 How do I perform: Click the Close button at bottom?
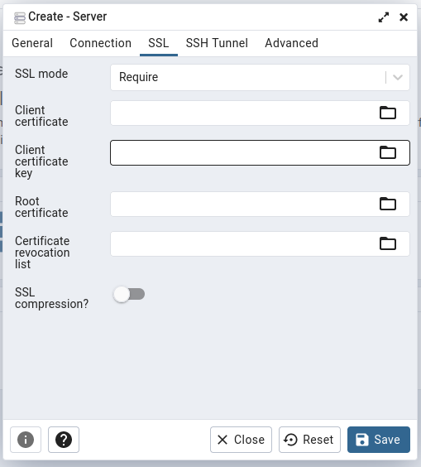[241, 440]
